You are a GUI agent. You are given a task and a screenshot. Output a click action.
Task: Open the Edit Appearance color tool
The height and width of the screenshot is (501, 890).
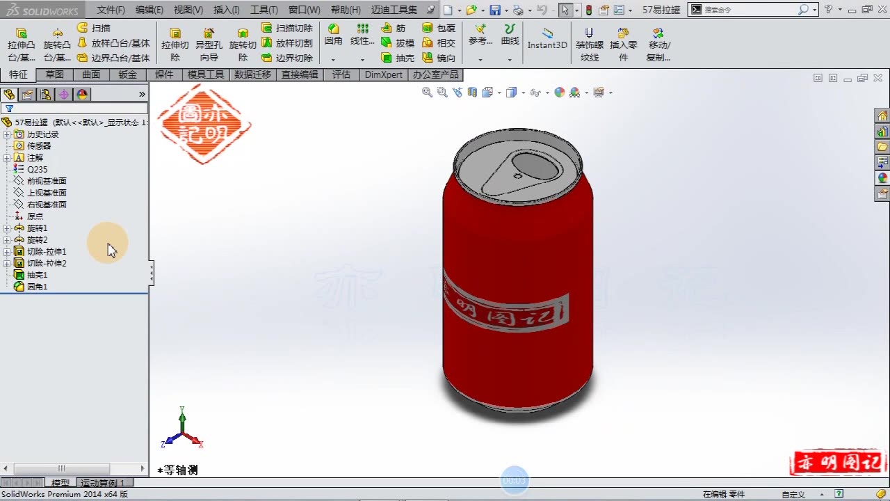(x=560, y=92)
